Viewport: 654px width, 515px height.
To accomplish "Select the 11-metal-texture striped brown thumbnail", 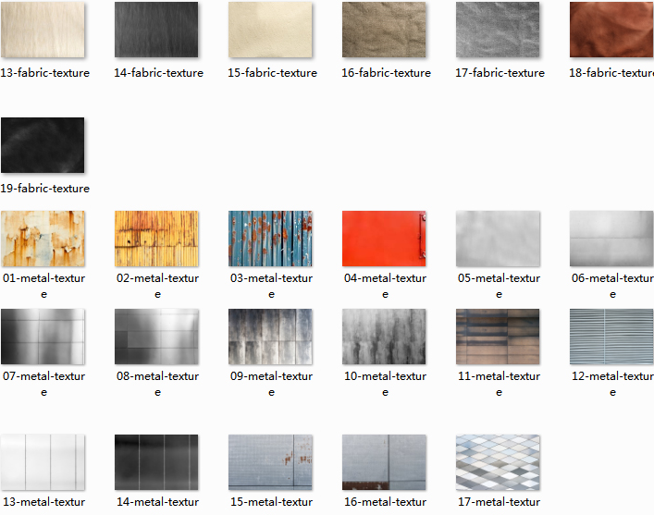I will point(498,337).
